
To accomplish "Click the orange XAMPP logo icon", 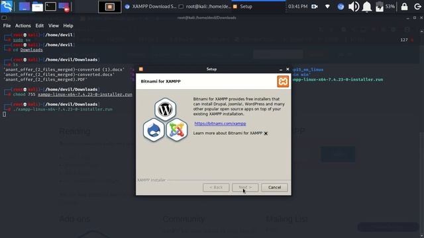I will tap(283, 81).
